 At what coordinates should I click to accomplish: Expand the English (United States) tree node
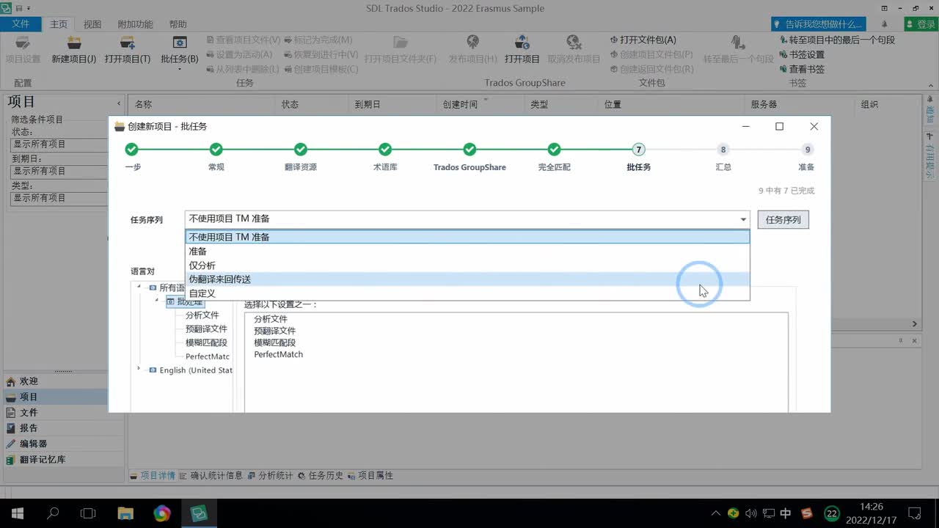[x=139, y=370]
